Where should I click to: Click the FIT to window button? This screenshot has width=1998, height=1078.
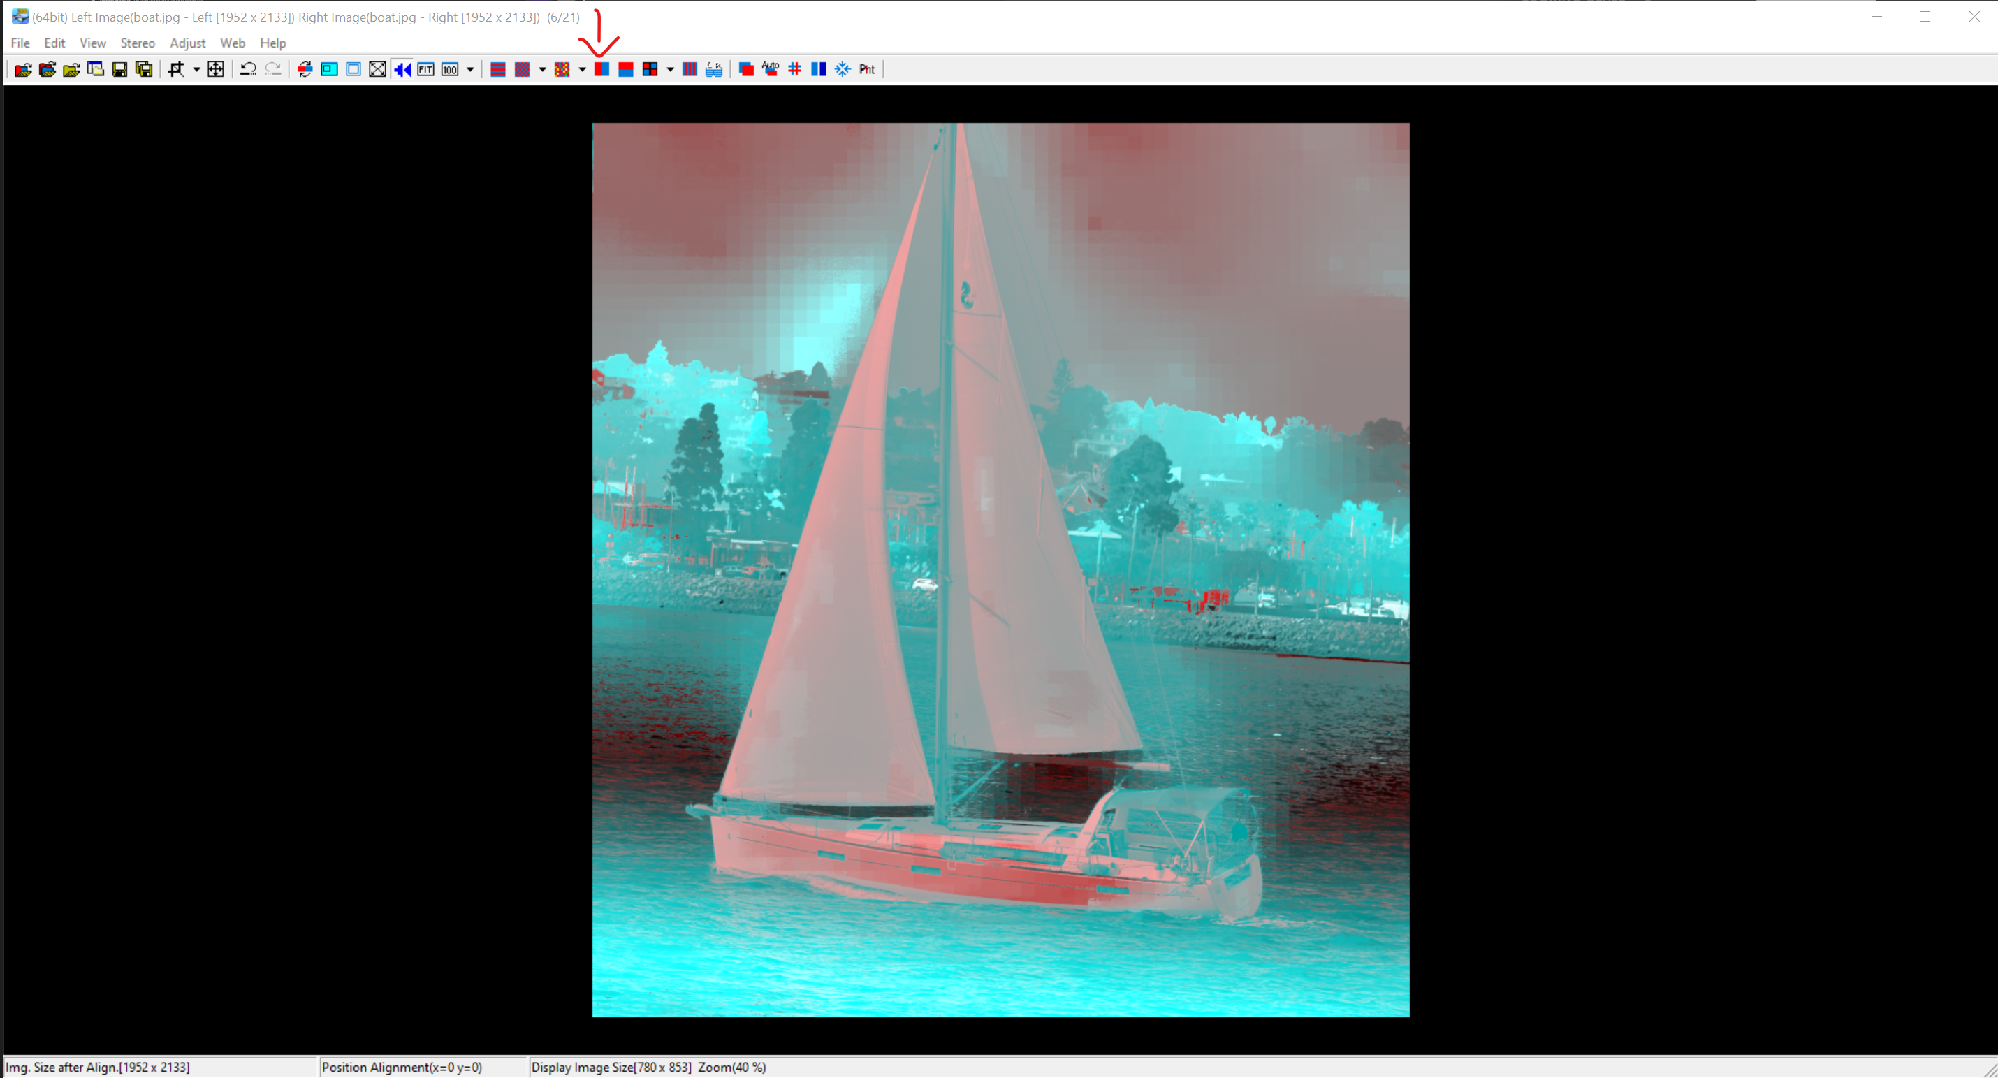tap(425, 70)
